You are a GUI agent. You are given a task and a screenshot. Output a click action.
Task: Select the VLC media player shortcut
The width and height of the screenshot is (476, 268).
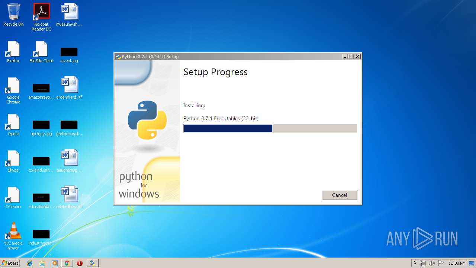[x=13, y=236]
